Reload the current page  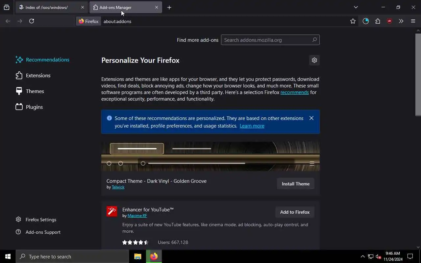tap(32, 21)
